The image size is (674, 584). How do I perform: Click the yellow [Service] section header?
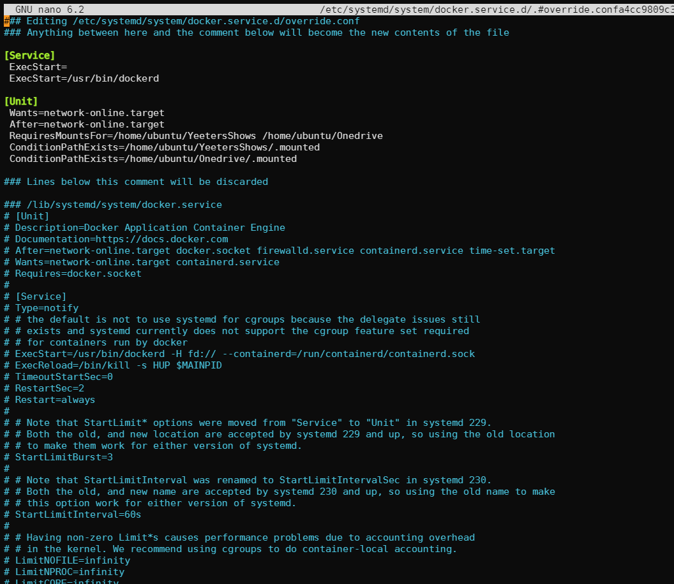pyautogui.click(x=29, y=55)
